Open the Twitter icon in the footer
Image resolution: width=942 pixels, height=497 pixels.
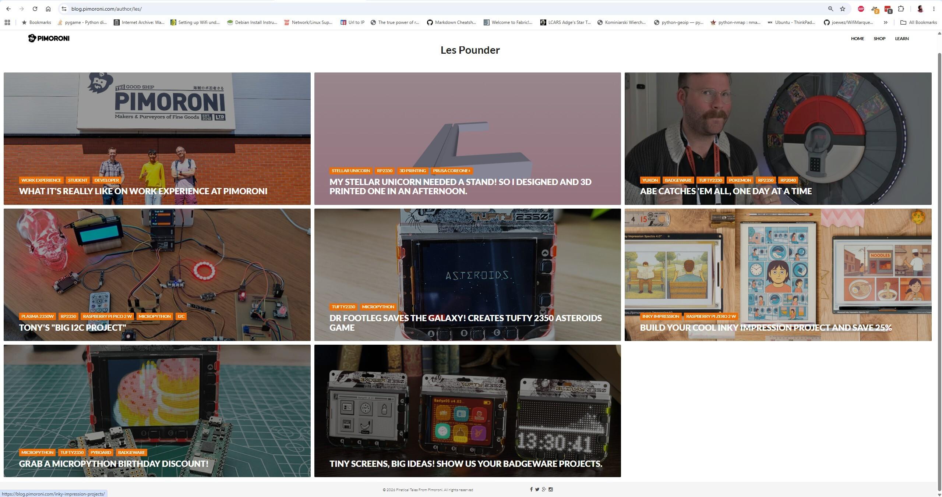(537, 489)
